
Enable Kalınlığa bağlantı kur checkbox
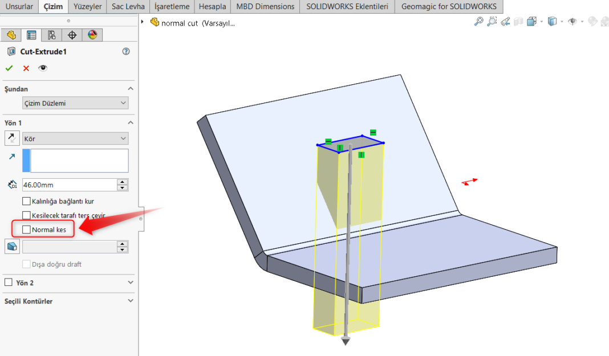point(26,201)
